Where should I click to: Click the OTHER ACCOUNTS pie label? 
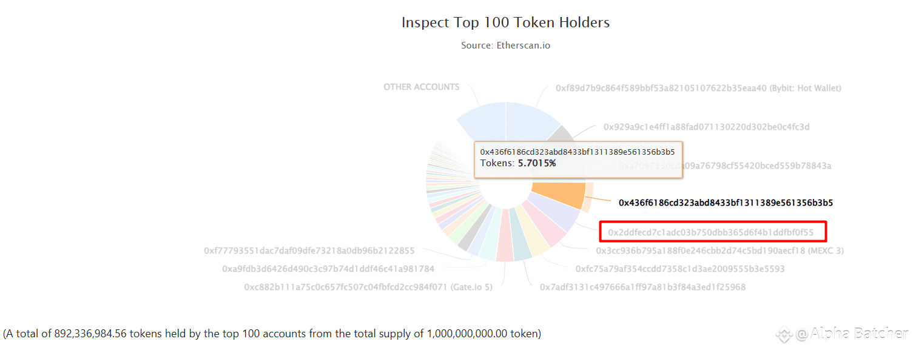coord(421,87)
